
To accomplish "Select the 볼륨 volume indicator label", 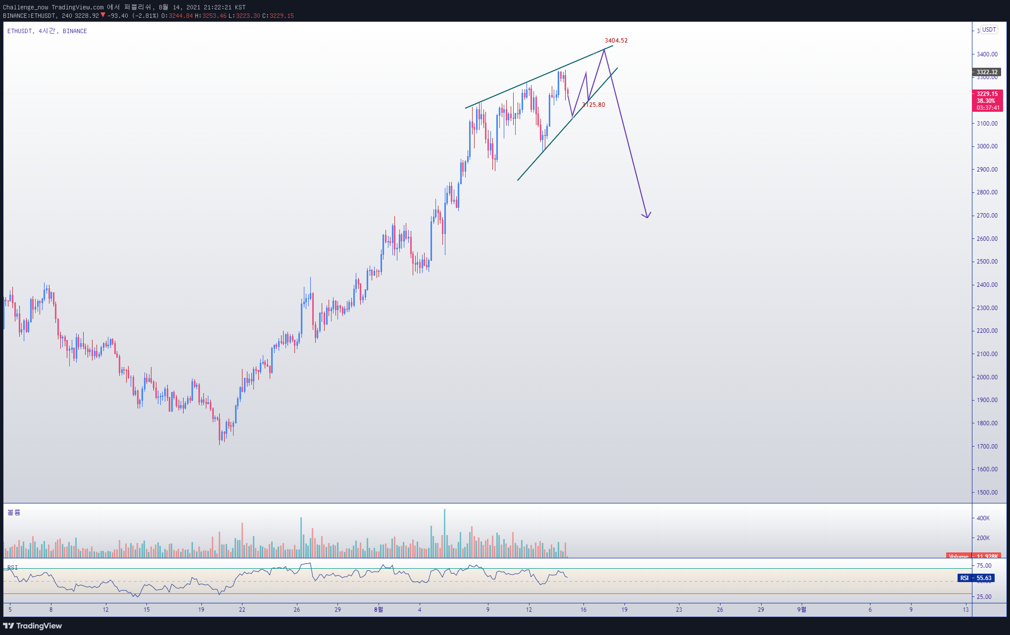I will point(14,512).
